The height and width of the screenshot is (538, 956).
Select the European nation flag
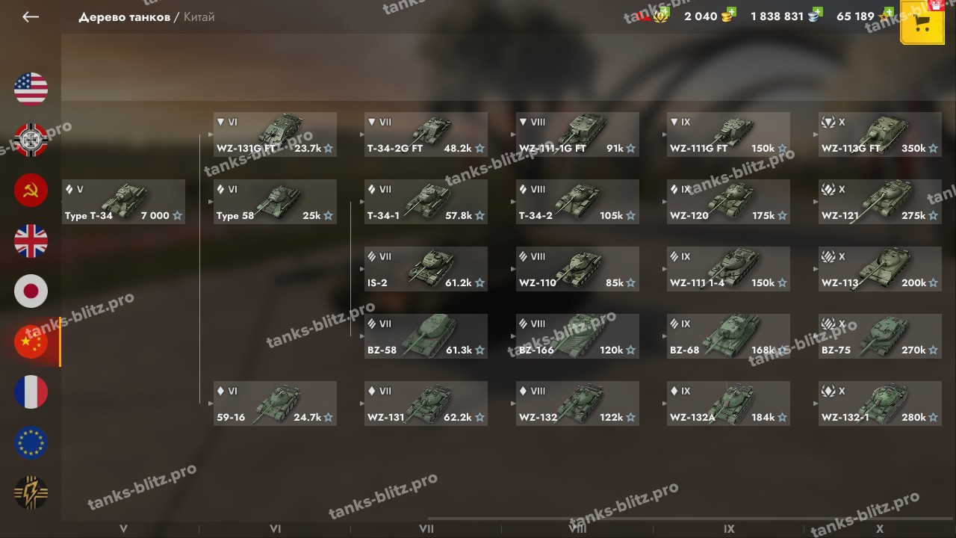point(31,443)
